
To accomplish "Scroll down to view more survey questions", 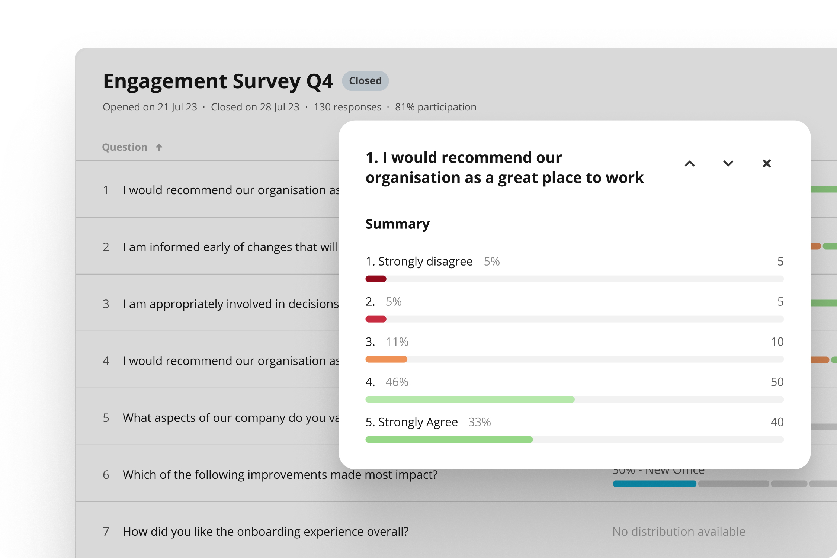I will click(728, 164).
